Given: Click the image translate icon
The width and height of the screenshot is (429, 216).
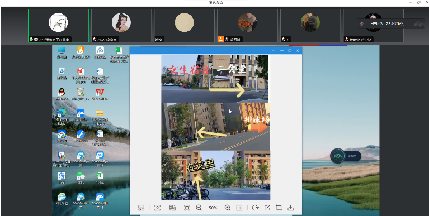Looking at the screenshot, I should [x=172, y=208].
